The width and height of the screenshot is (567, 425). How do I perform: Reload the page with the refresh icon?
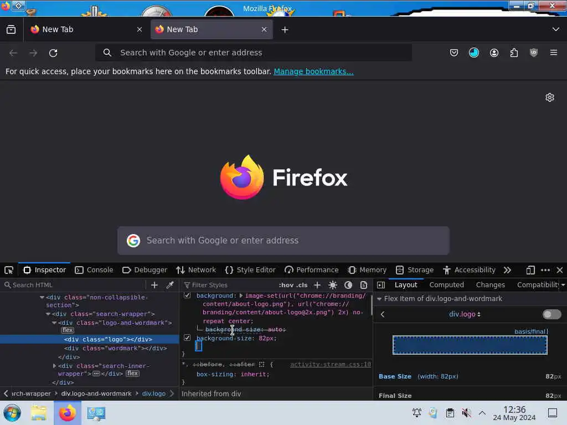pyautogui.click(x=53, y=53)
